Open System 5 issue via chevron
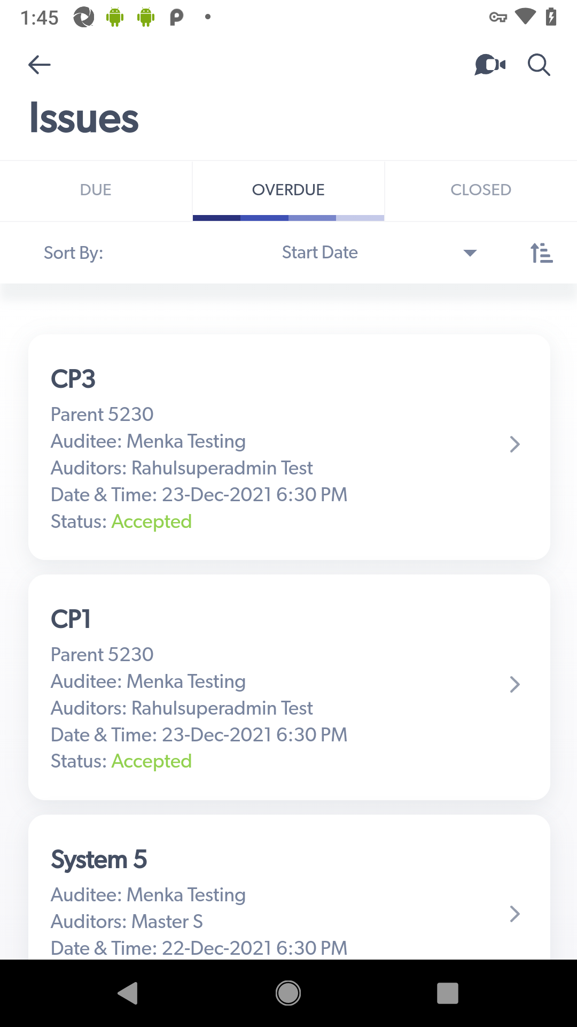 514,914
